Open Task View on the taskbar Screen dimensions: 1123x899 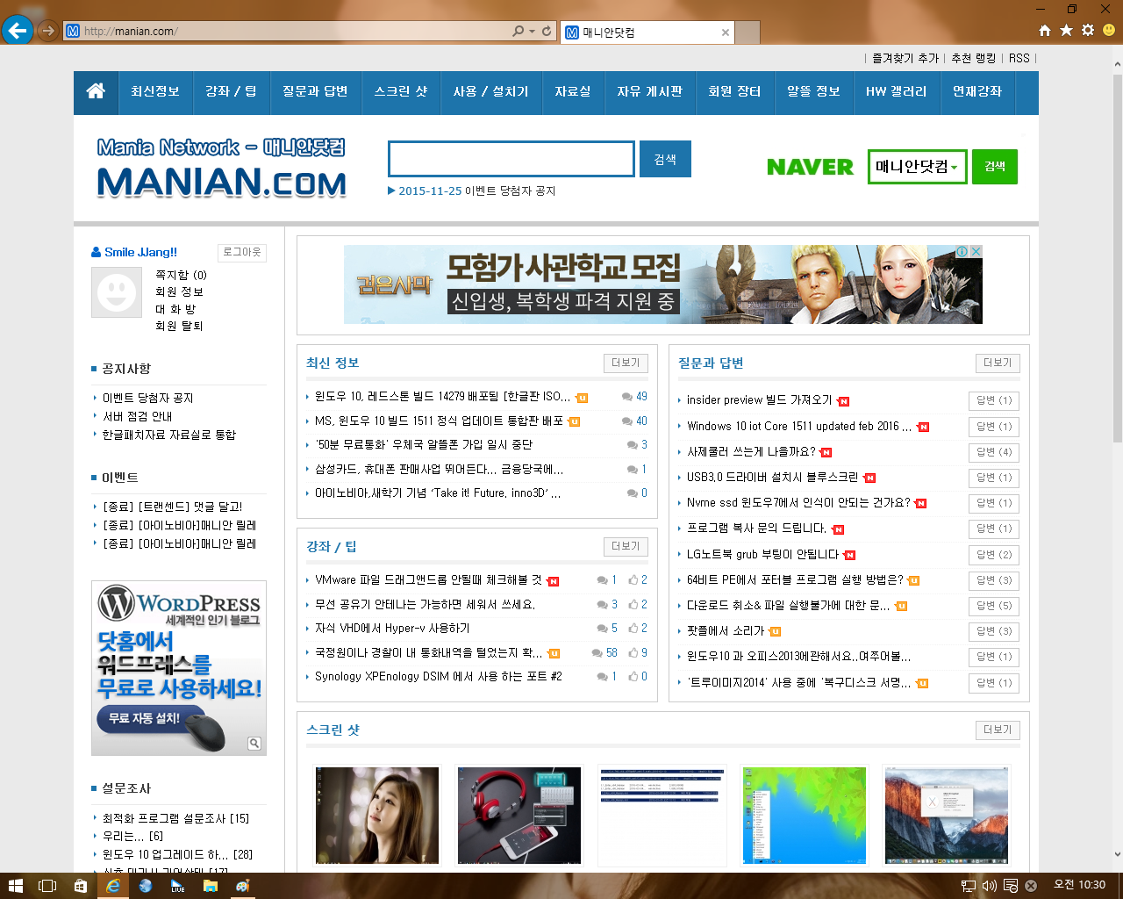click(x=47, y=886)
